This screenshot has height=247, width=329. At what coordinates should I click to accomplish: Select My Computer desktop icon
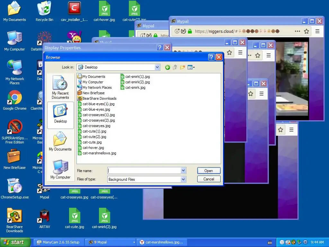[14, 41]
